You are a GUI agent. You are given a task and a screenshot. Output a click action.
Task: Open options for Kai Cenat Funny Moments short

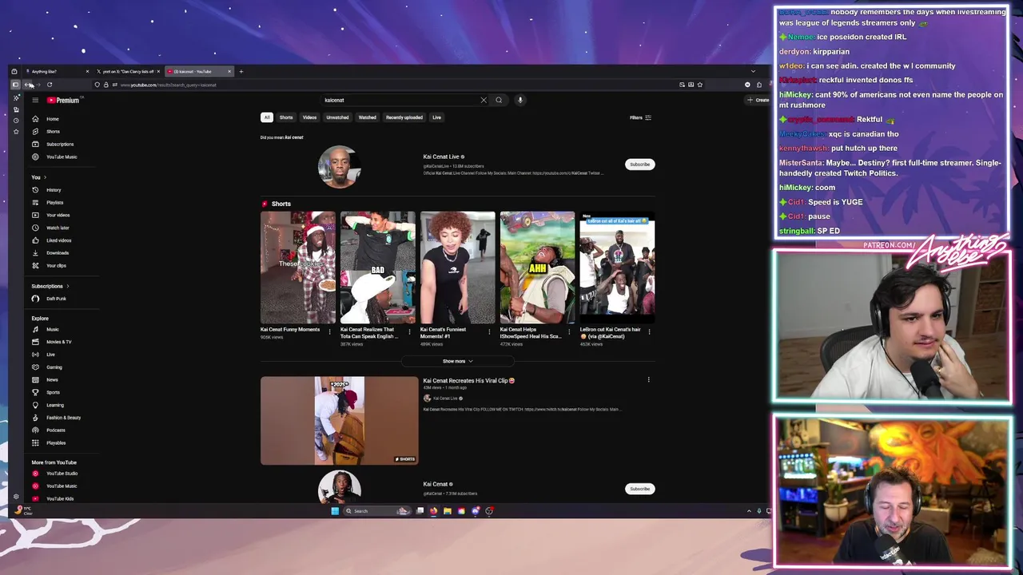pyautogui.click(x=329, y=331)
